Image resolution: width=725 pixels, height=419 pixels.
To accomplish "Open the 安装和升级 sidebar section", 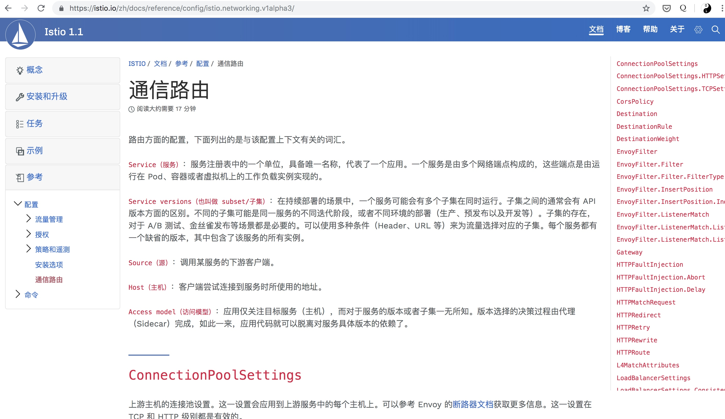I will tap(47, 97).
